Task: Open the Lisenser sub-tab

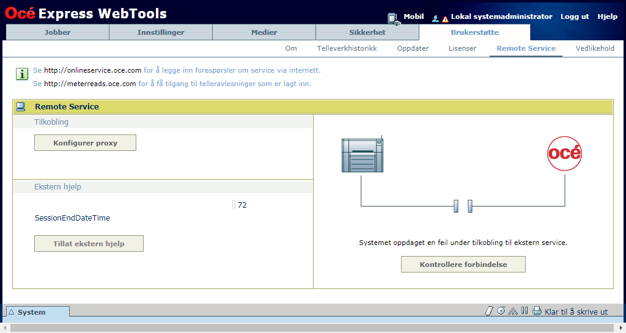Action: click(x=462, y=48)
